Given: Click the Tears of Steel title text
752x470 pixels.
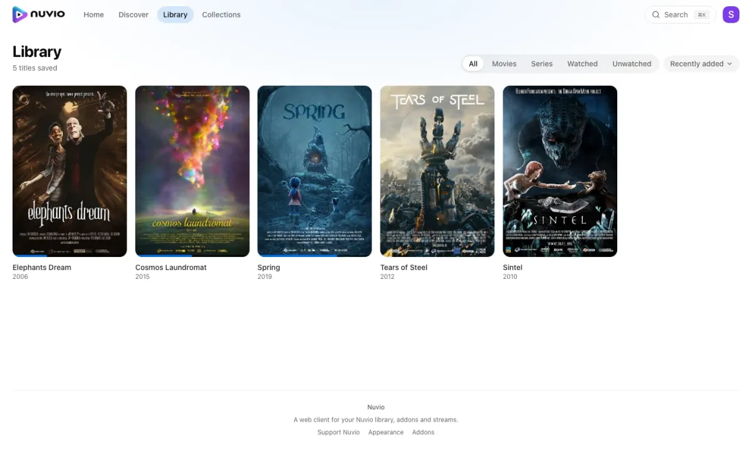Looking at the screenshot, I should 404,268.
